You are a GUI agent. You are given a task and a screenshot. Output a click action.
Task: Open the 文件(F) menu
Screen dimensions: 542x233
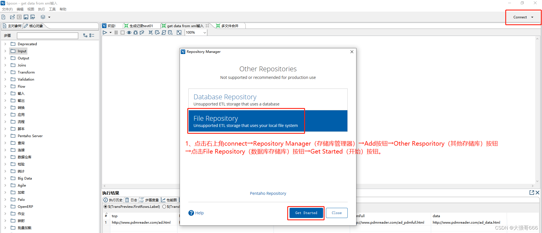pyautogui.click(x=7, y=9)
